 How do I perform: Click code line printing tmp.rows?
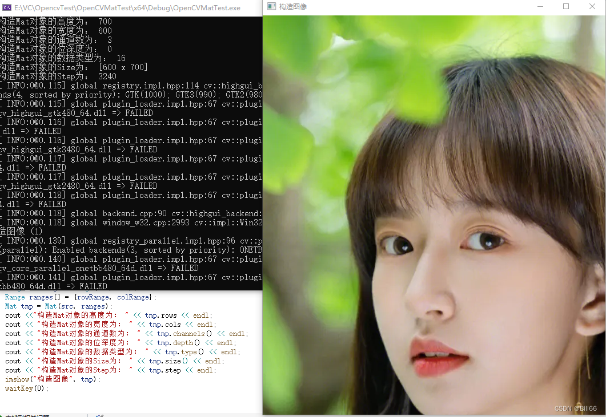tap(109, 315)
